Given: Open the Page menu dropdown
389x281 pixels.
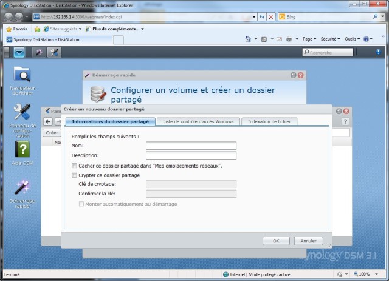Looking at the screenshot, I should tap(309, 39).
